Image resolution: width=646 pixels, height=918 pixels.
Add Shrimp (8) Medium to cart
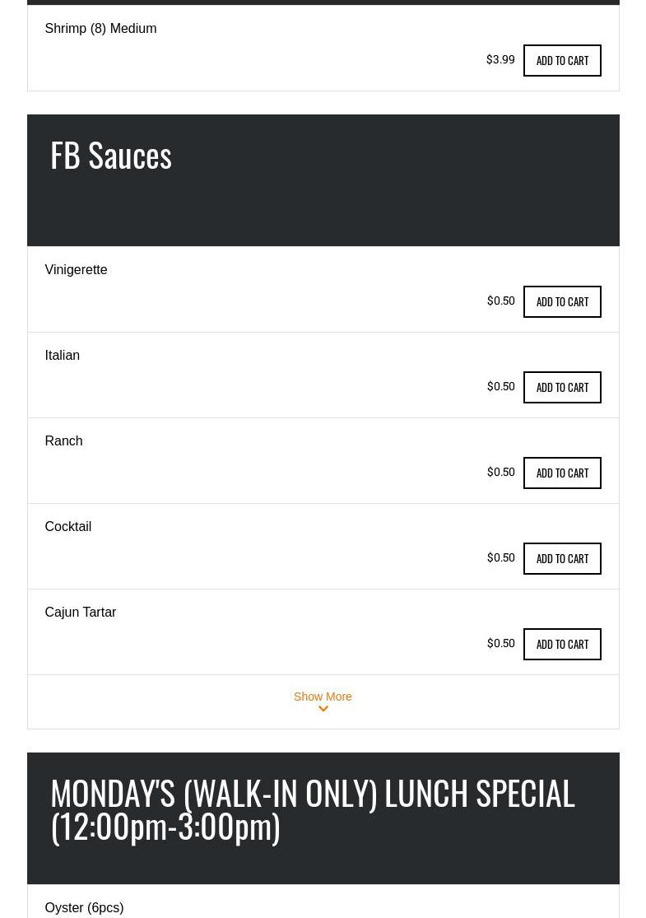point(562,60)
